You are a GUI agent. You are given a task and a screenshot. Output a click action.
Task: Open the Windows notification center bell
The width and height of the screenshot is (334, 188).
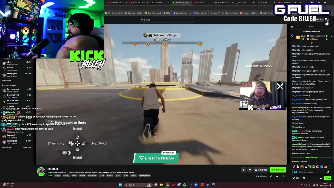[330, 185]
